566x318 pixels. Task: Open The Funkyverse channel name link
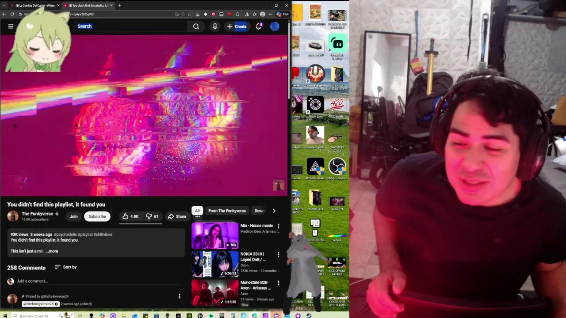[x=37, y=214]
